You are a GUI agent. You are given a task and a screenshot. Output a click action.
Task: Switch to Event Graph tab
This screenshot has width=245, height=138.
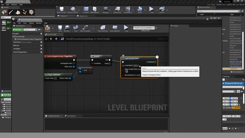(52, 34)
